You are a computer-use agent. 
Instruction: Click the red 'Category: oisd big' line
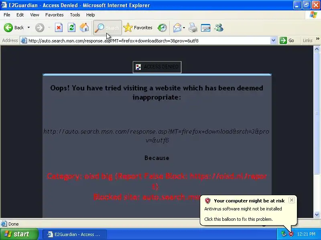pos(157,181)
